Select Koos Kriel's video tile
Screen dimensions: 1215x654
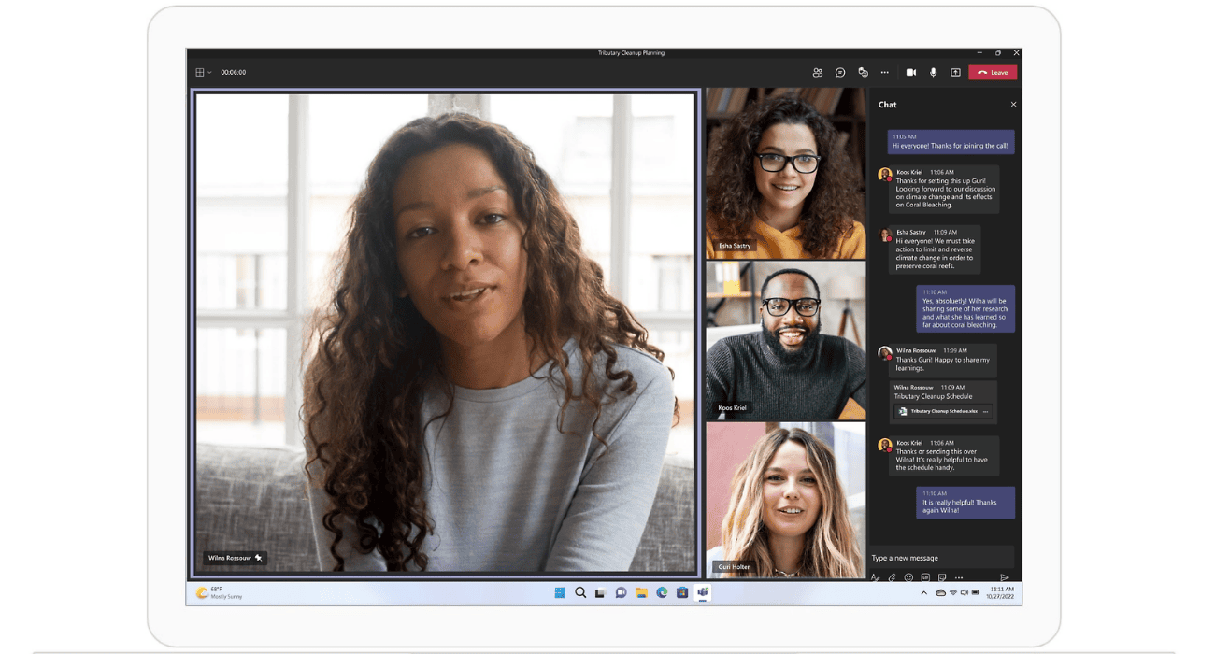(786, 340)
